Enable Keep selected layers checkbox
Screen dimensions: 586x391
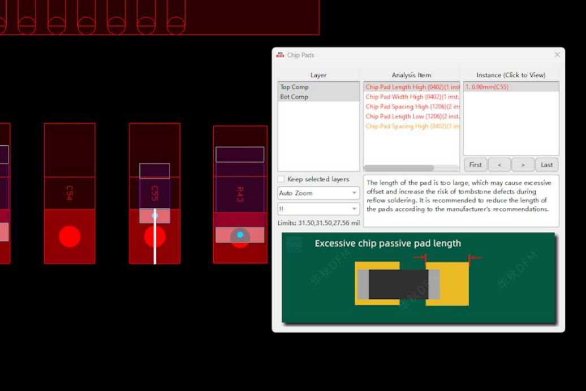(281, 179)
